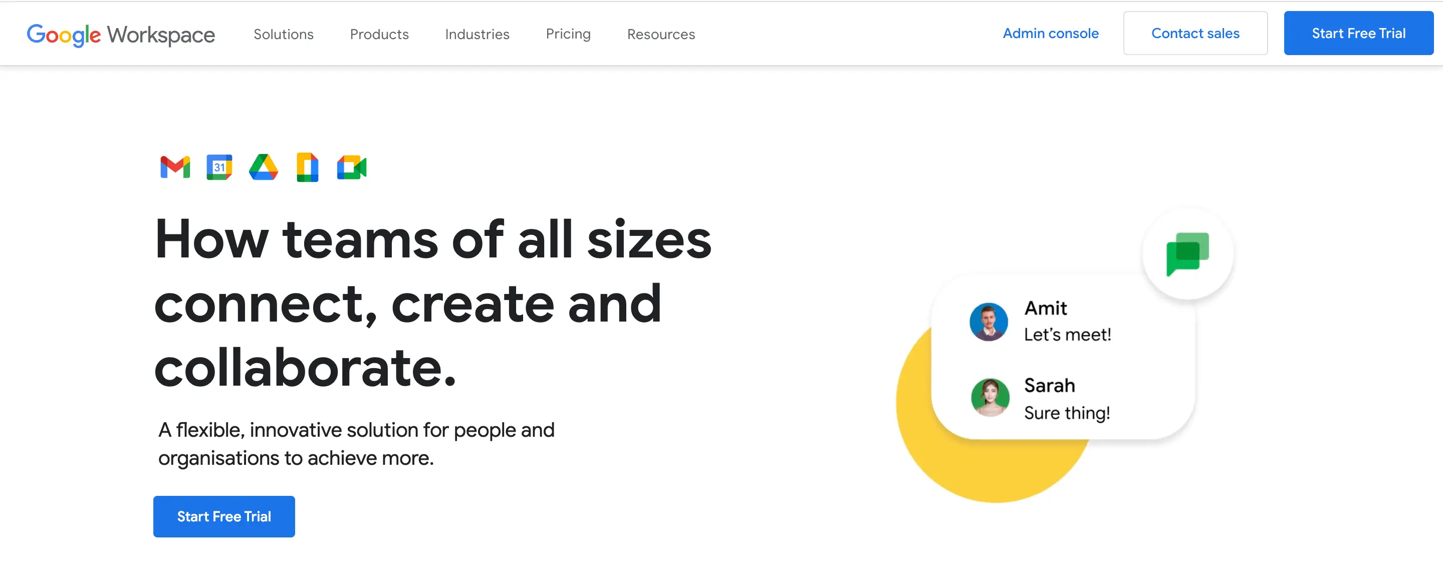
Task: Expand the Pricing dropdown
Action: (568, 34)
